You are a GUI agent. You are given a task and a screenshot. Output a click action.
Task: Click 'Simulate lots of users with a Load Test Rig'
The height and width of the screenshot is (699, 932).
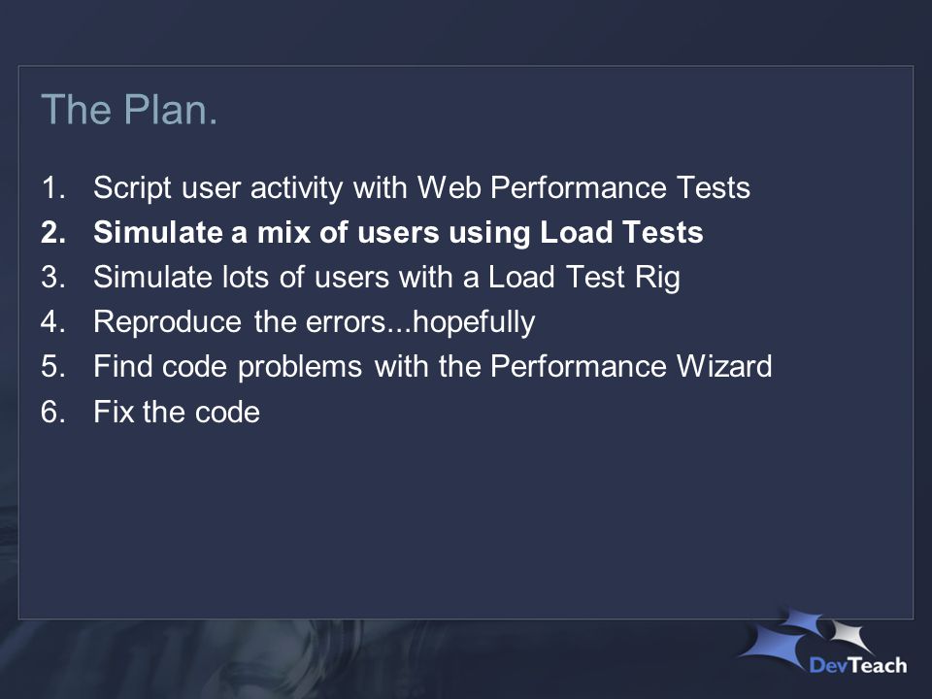coord(386,278)
